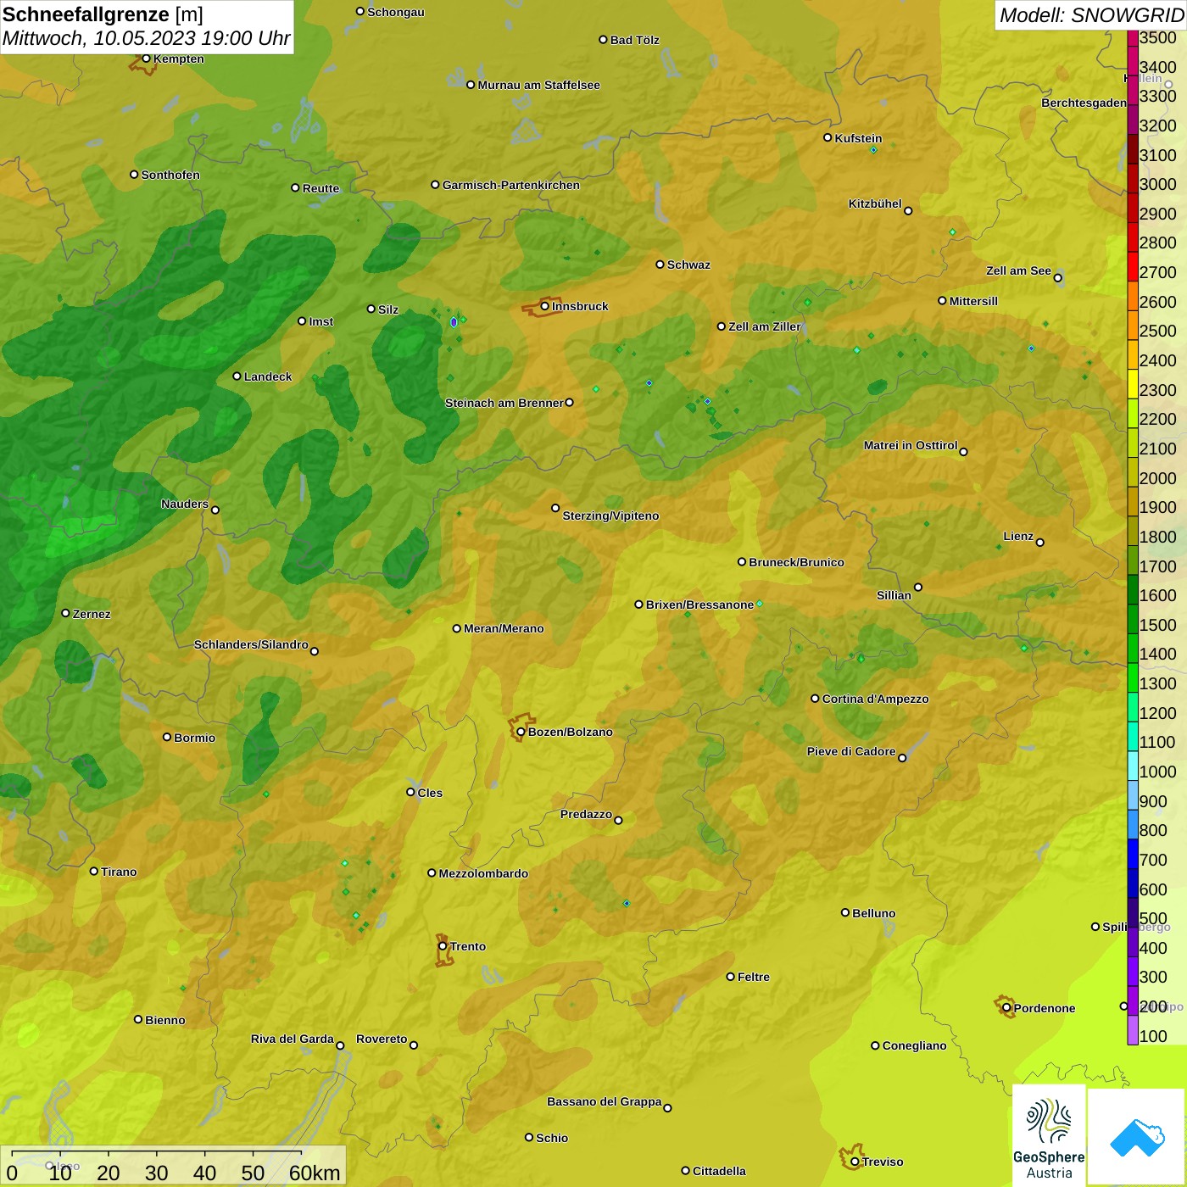
Task: Click the "Schneefallgrenze [m]" map title
Action: [103, 14]
